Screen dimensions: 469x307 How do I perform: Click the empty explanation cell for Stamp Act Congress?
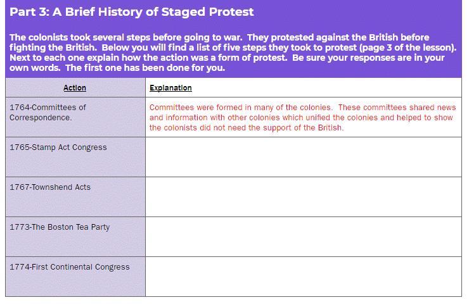[303, 157]
